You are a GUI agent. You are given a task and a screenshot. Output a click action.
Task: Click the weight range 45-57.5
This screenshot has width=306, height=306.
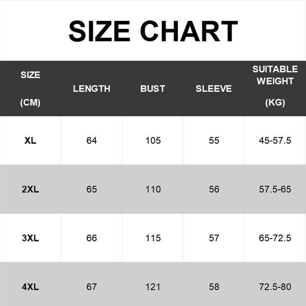pyautogui.click(x=275, y=140)
